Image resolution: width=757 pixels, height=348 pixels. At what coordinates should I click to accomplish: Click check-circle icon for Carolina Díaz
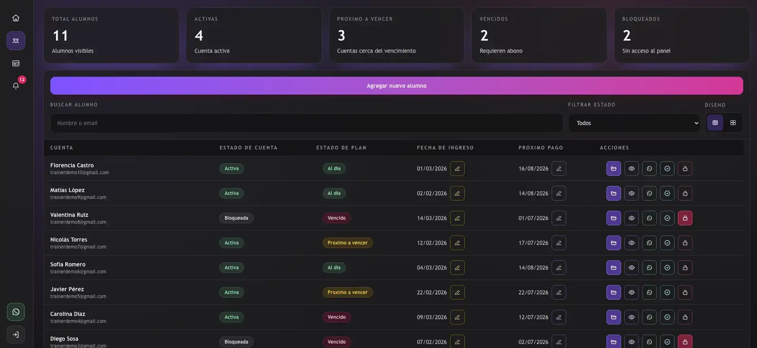pos(667,317)
